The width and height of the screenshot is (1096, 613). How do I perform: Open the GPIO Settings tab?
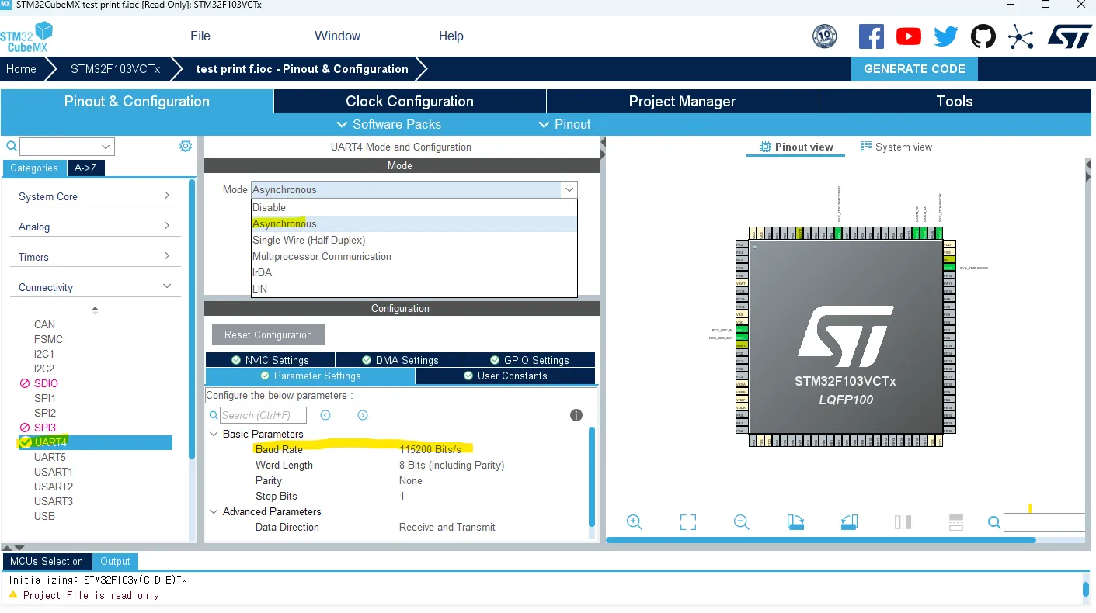tap(530, 360)
